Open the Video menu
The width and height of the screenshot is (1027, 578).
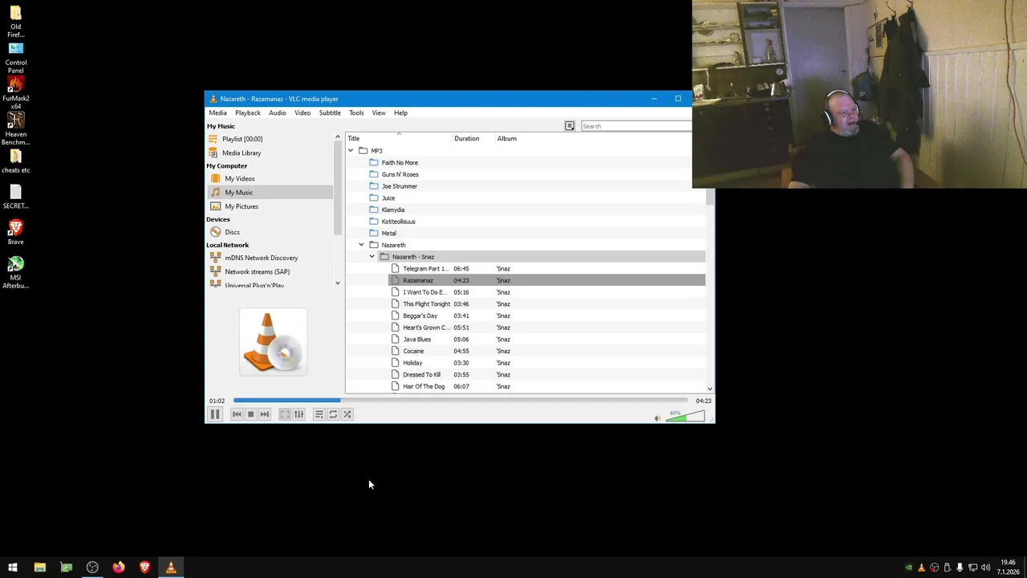(302, 112)
